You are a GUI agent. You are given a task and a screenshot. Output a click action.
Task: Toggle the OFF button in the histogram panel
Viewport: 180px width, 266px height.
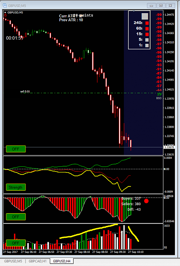click(x=16, y=217)
